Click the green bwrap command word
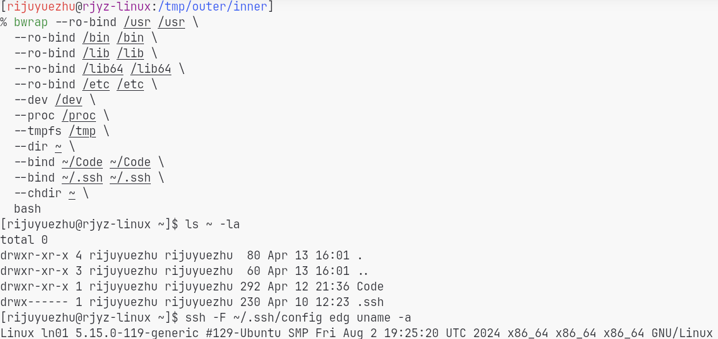 click(x=31, y=22)
